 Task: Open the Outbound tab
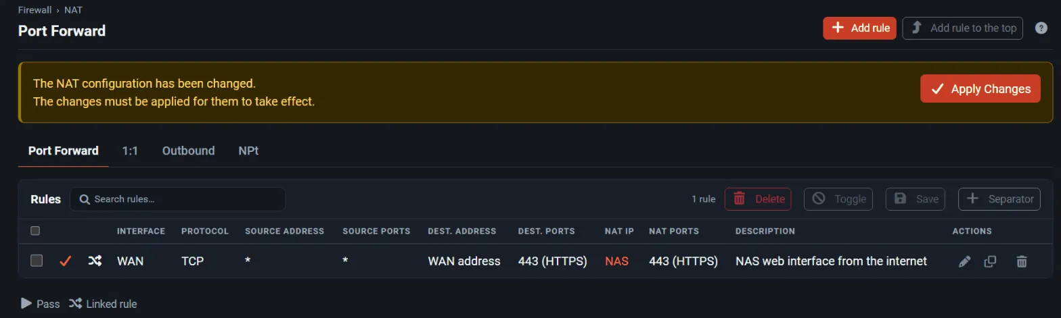click(188, 151)
